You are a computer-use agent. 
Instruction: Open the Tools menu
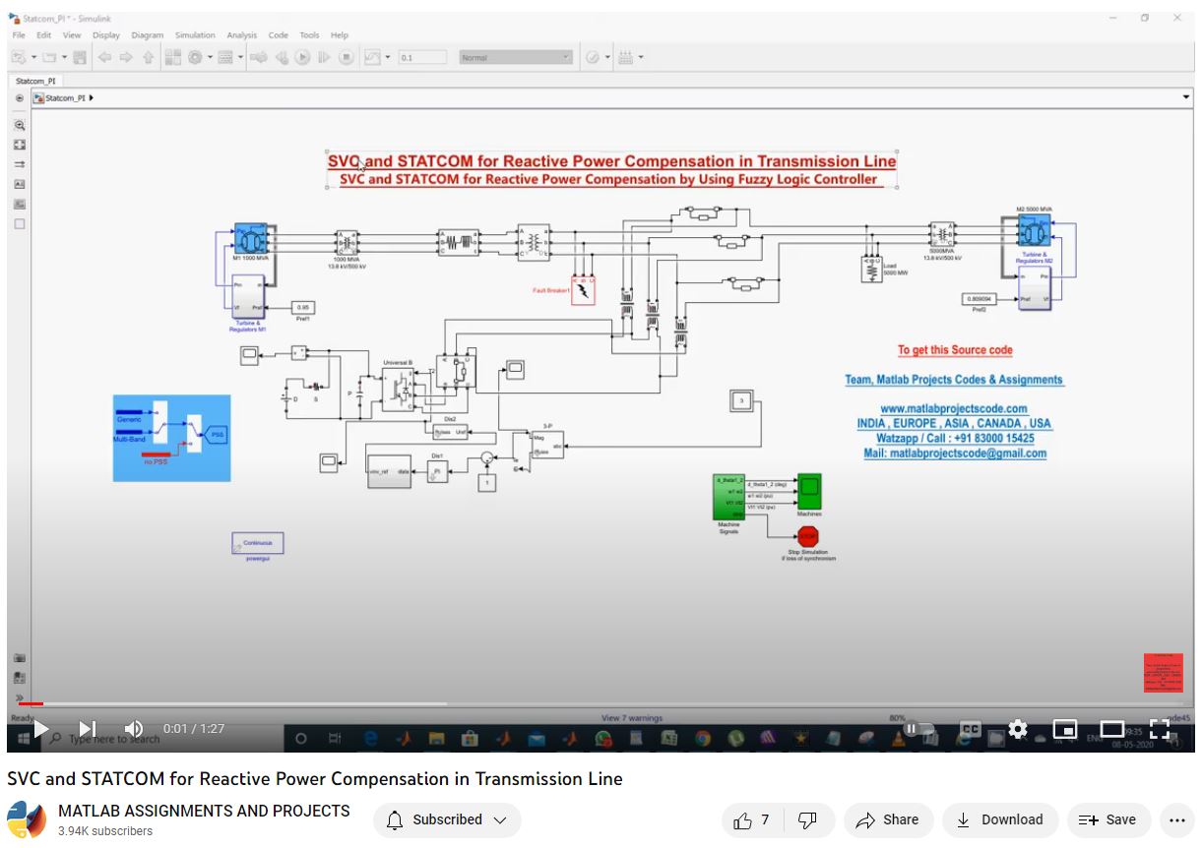tap(309, 35)
